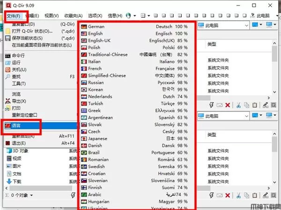Open the 视图(V) menu
This screenshot has width=281, height=210.
coord(52,16)
